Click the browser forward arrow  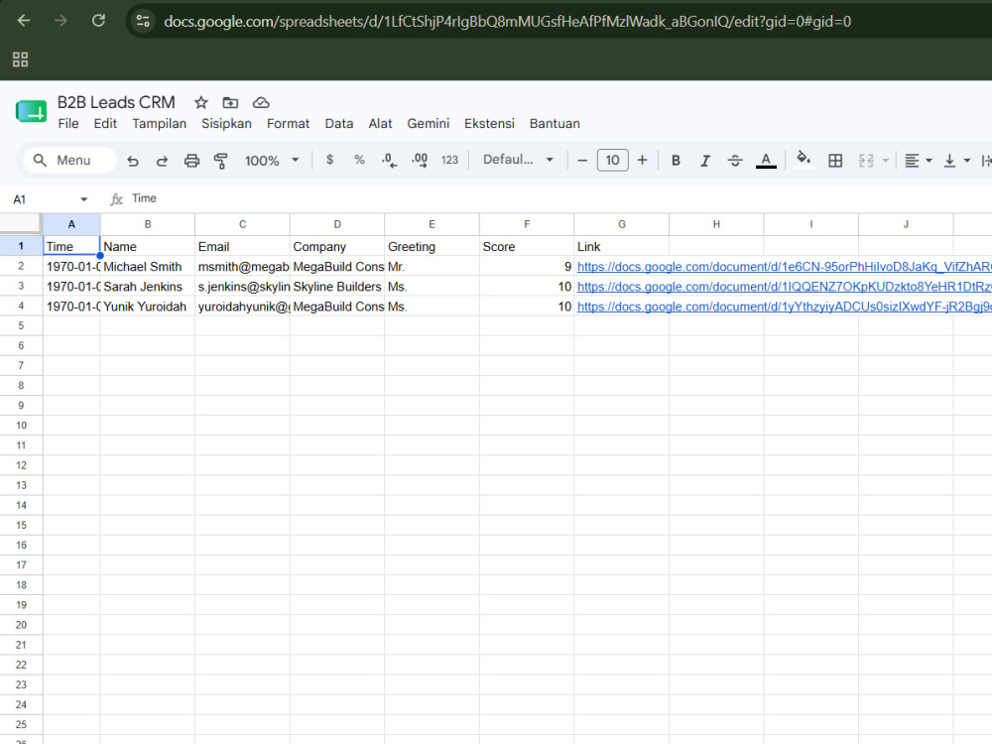coord(61,21)
